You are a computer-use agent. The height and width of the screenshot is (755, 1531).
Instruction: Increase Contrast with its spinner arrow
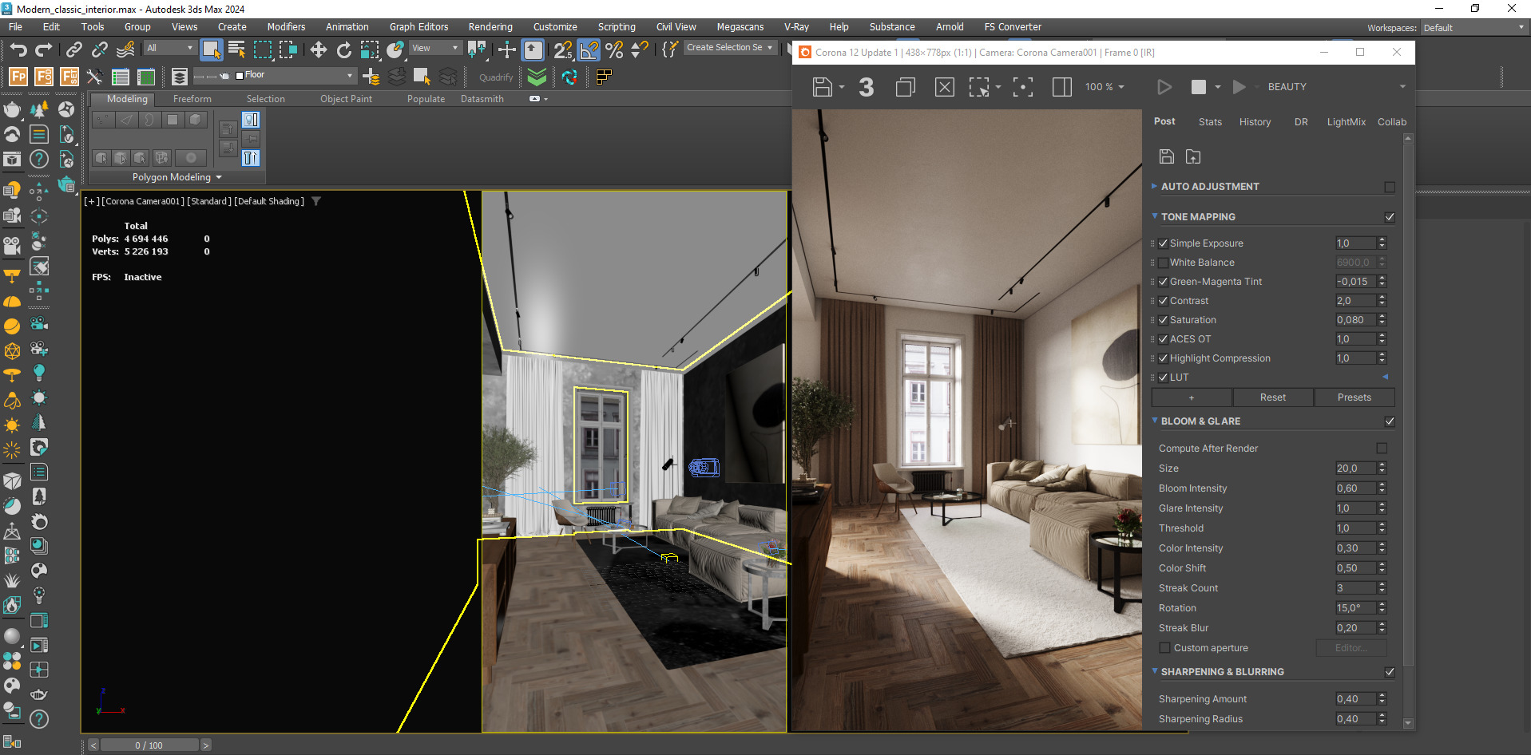coord(1382,298)
